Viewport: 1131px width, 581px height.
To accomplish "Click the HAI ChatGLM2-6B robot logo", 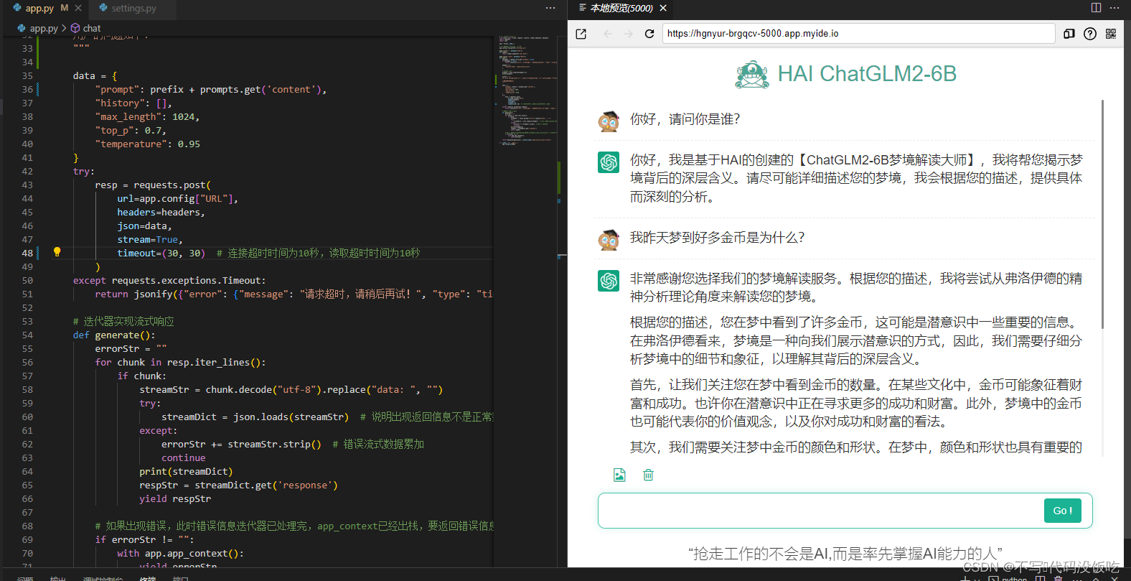I will pyautogui.click(x=752, y=74).
